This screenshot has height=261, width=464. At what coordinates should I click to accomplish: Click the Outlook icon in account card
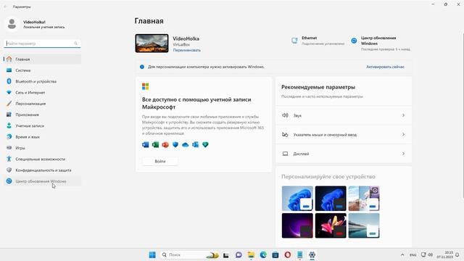(x=195, y=145)
